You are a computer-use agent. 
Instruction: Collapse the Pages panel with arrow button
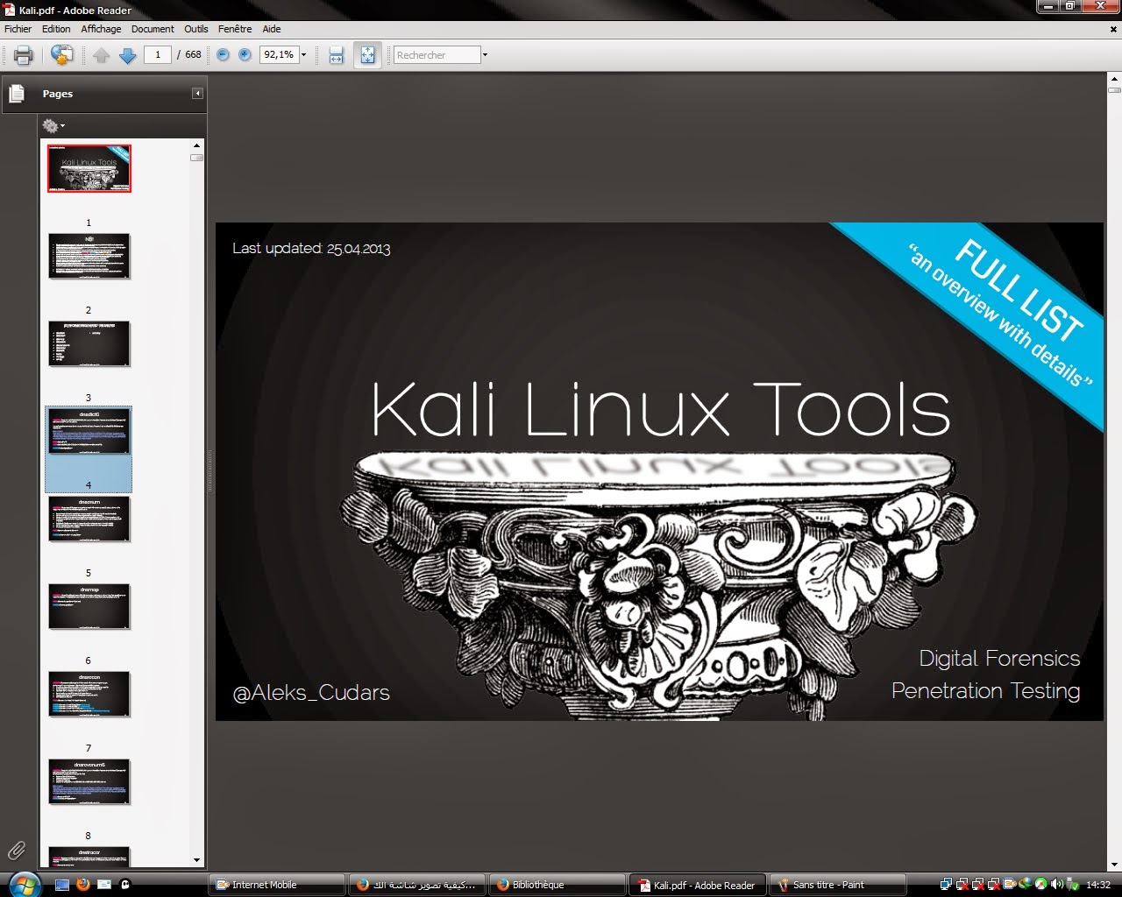tap(197, 93)
